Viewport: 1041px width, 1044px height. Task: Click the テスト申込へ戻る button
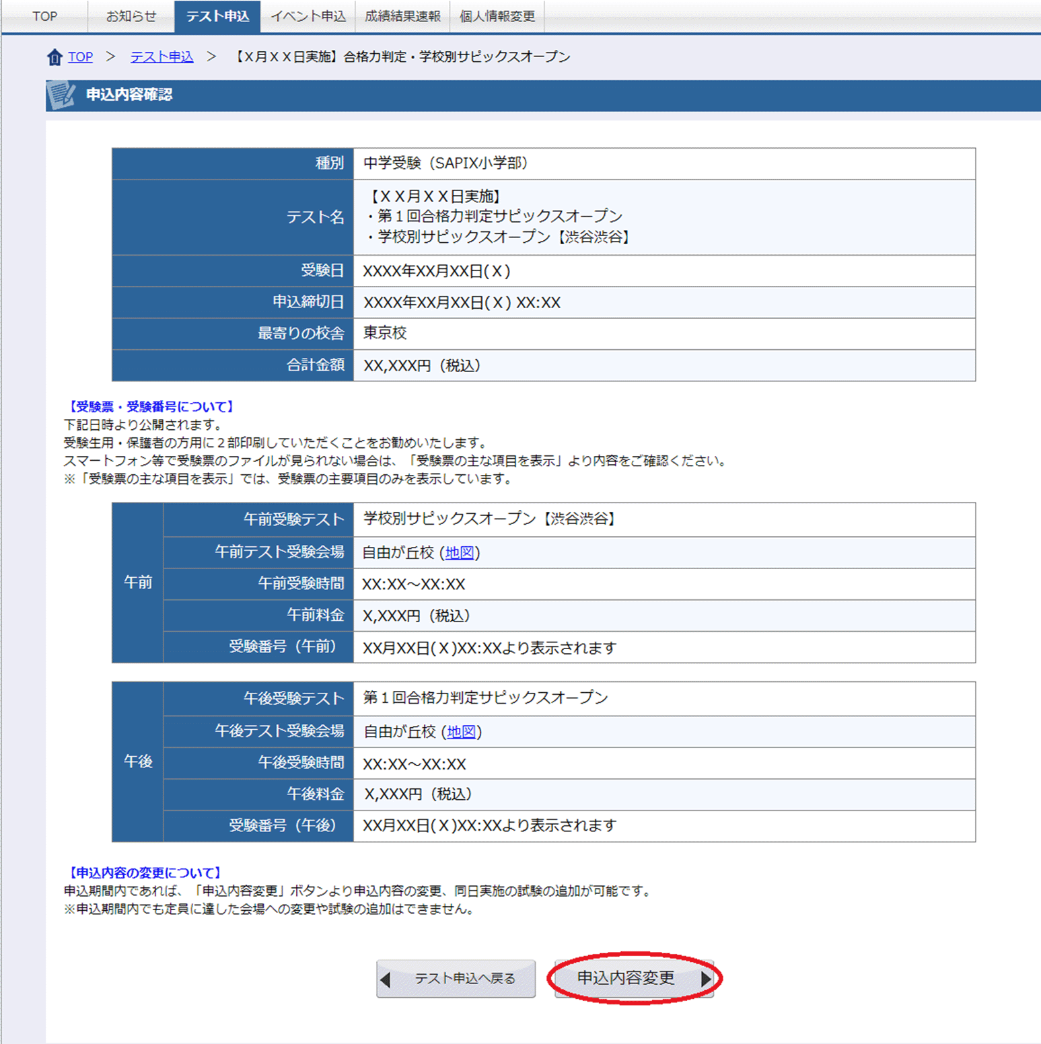pos(456,978)
